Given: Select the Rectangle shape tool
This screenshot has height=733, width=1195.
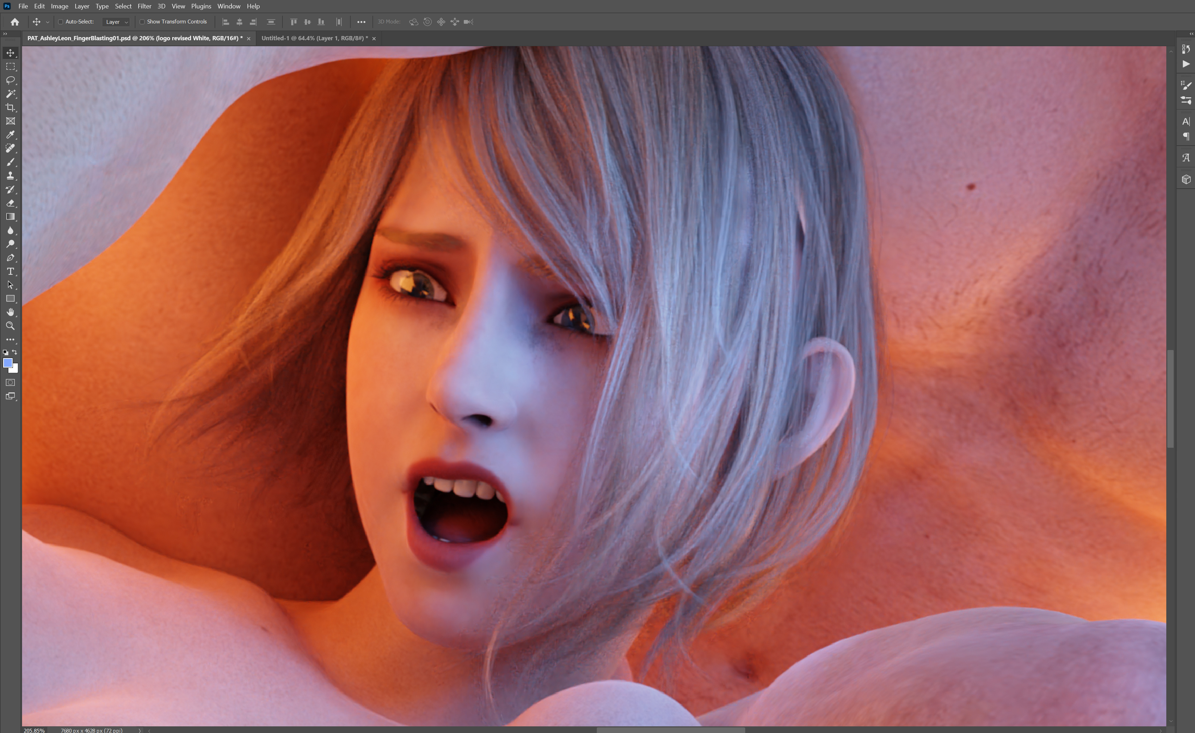Looking at the screenshot, I should [x=10, y=298].
